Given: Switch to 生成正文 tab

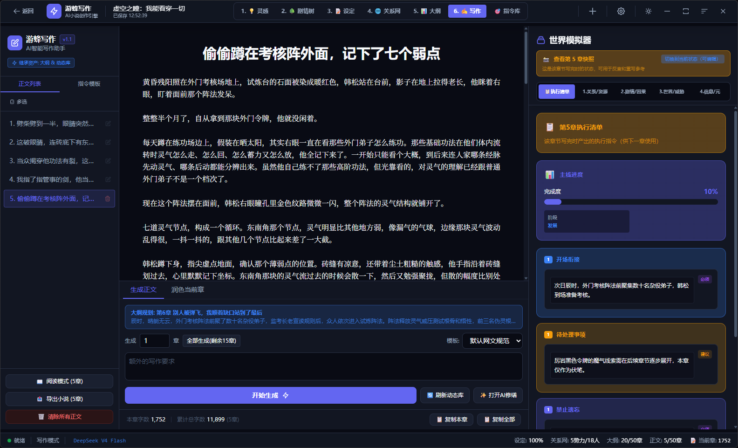Looking at the screenshot, I should pyautogui.click(x=143, y=290).
